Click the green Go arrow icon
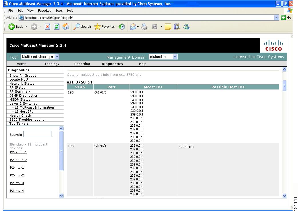Image resolution: width=298 pixels, height=211 pixels. click(283, 17)
